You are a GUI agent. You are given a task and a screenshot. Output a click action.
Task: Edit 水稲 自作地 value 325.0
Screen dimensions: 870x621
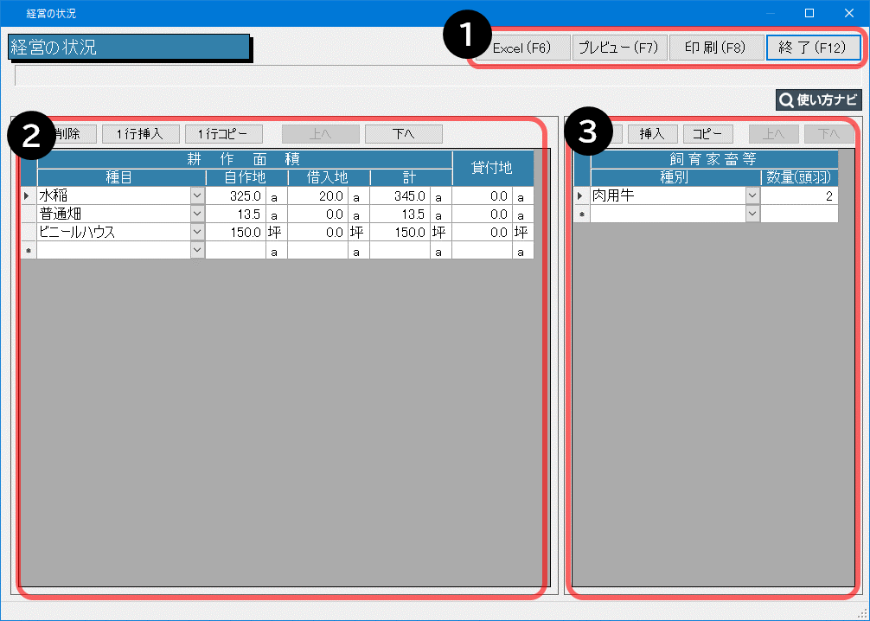(235, 196)
